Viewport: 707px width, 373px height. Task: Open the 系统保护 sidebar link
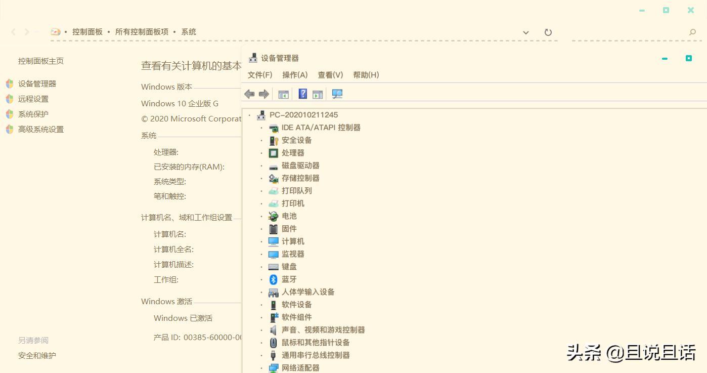[33, 114]
